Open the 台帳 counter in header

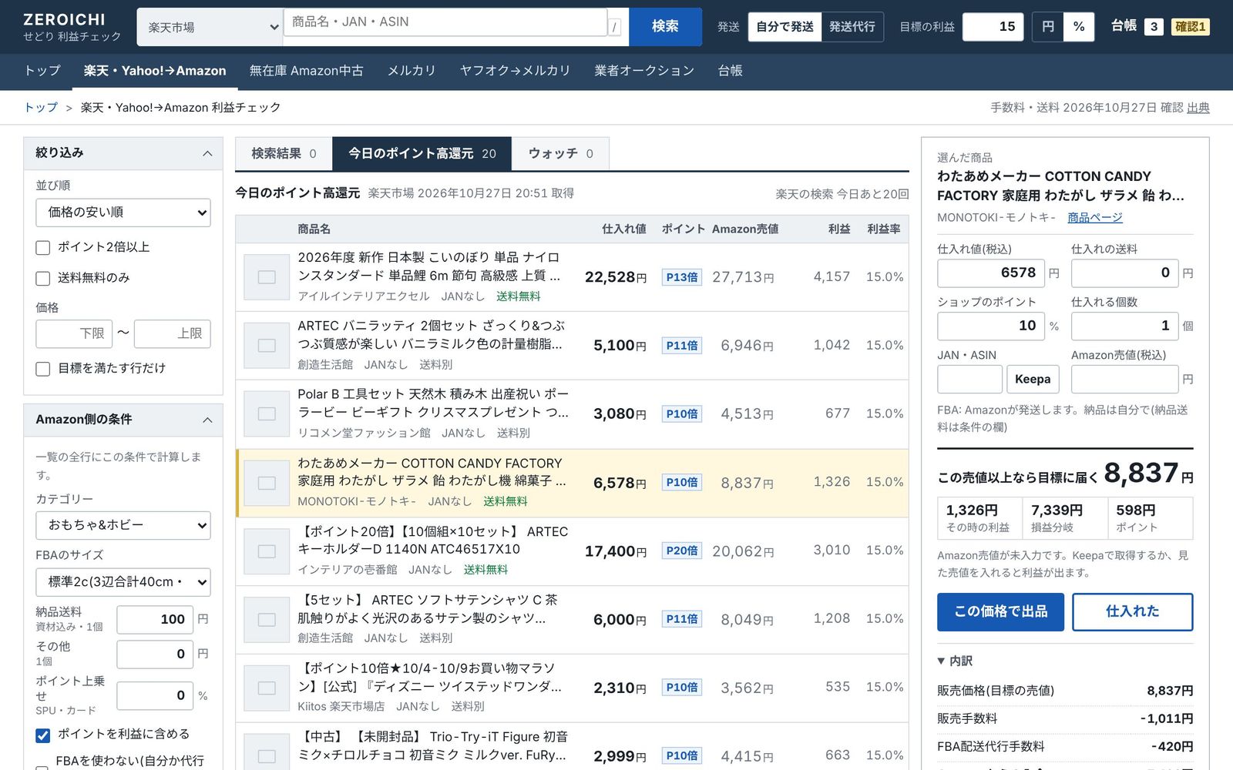point(1137,27)
